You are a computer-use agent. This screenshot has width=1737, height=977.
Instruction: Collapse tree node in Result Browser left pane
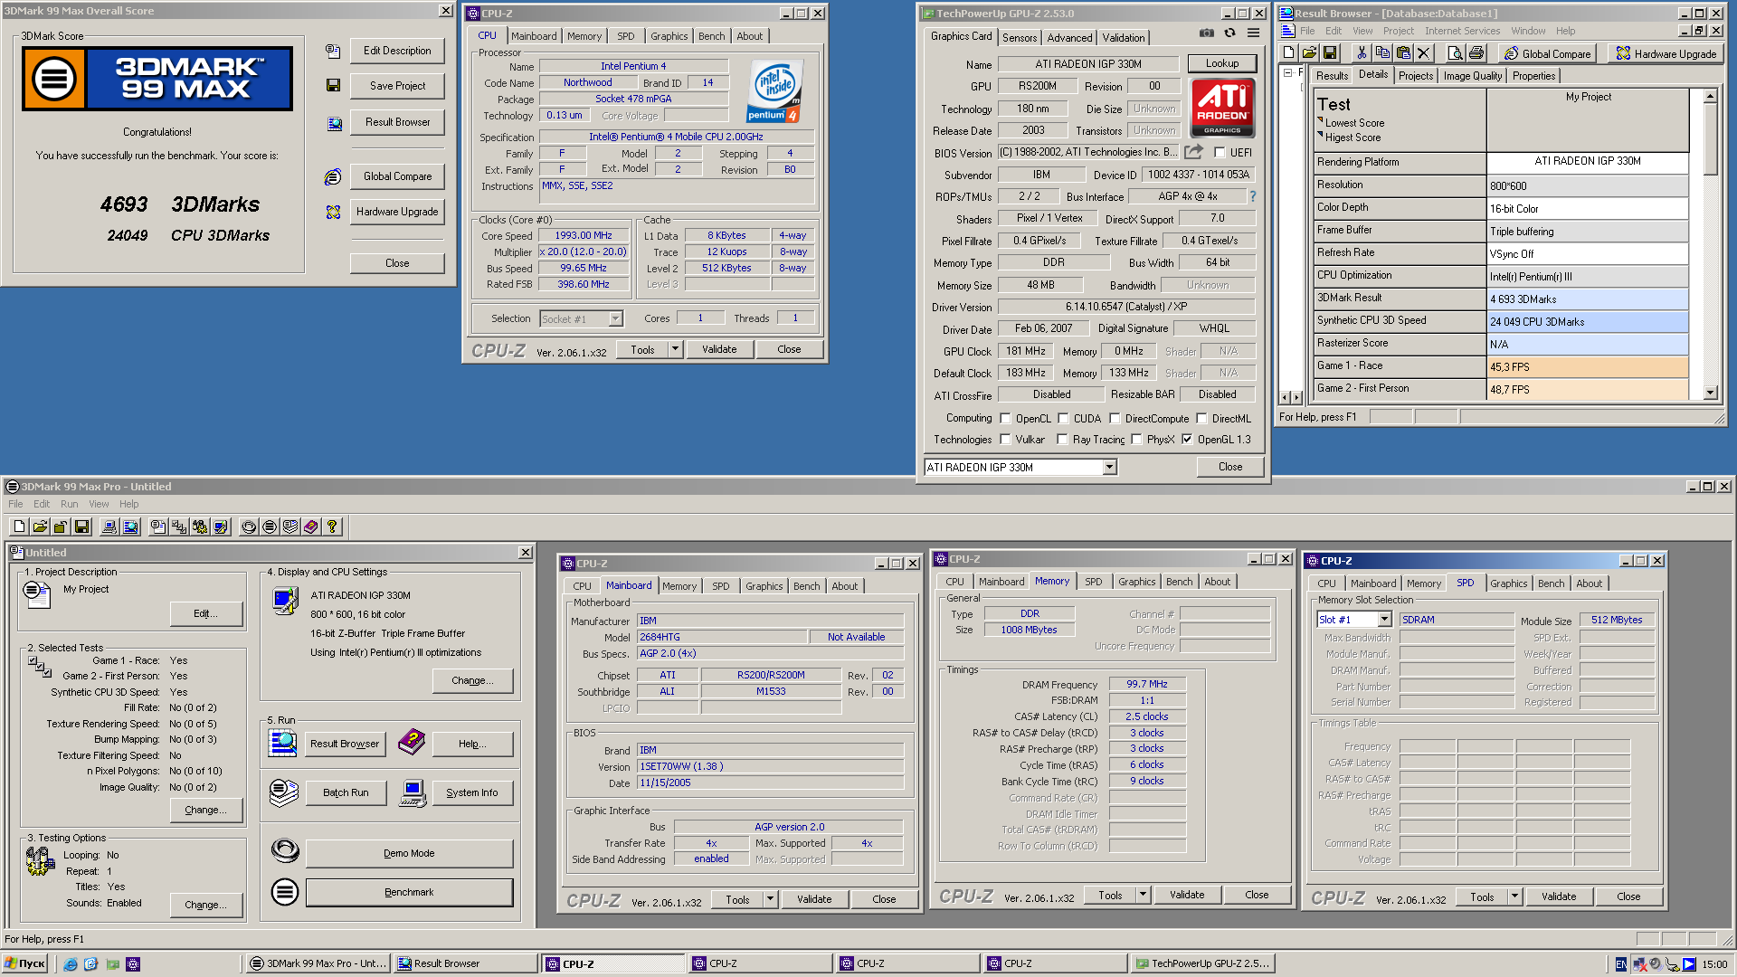click(1287, 73)
